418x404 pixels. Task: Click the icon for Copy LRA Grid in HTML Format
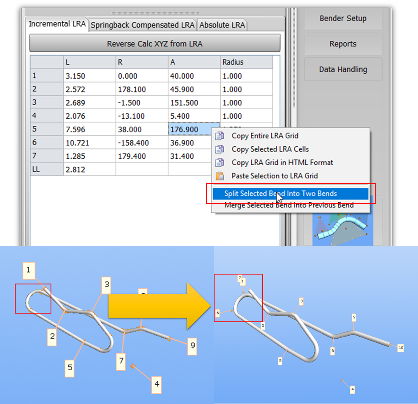click(x=220, y=162)
